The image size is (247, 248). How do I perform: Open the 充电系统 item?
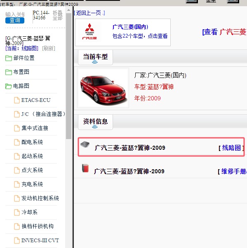coord(32,184)
